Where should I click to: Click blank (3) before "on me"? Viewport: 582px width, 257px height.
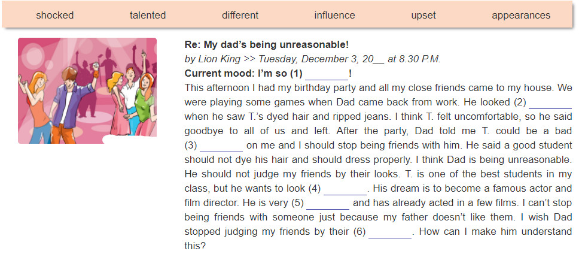[x=221, y=146]
